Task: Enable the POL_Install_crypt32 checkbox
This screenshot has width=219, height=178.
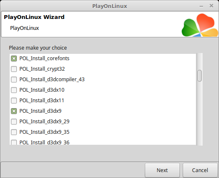Action: point(14,69)
